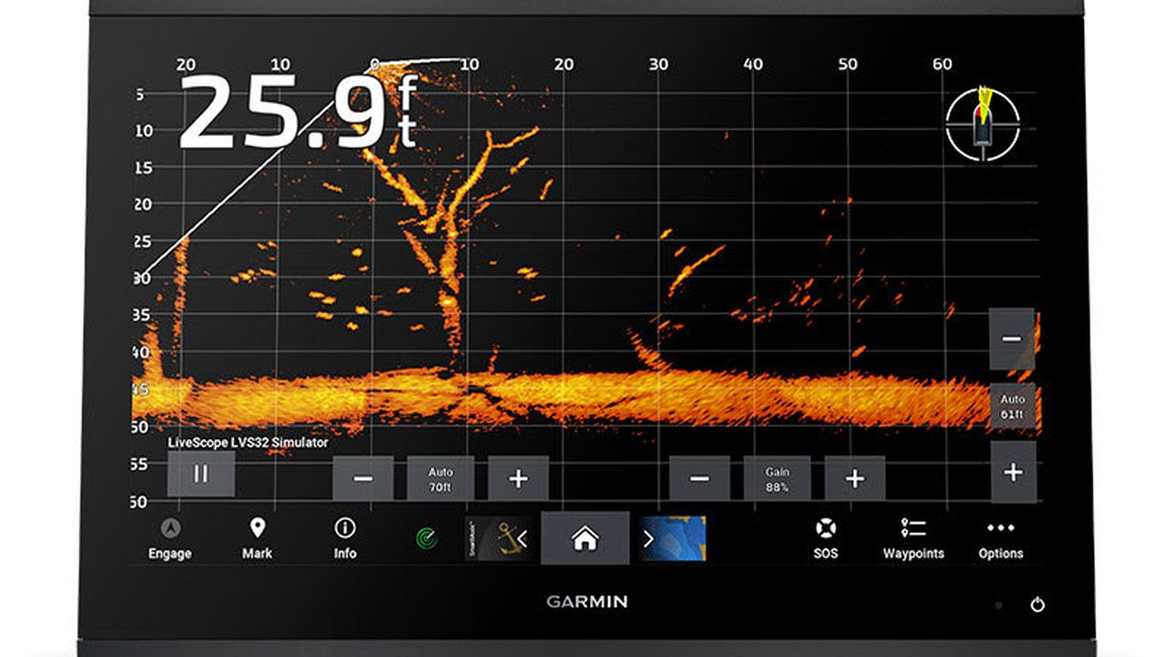Open the blue chart page thumbnail

click(673, 538)
